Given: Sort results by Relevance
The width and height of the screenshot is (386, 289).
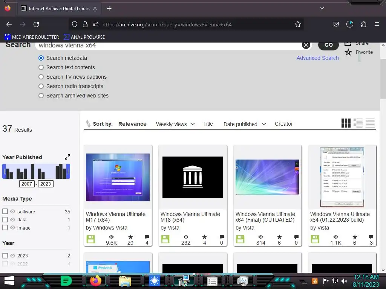Looking at the screenshot, I should pos(132,124).
